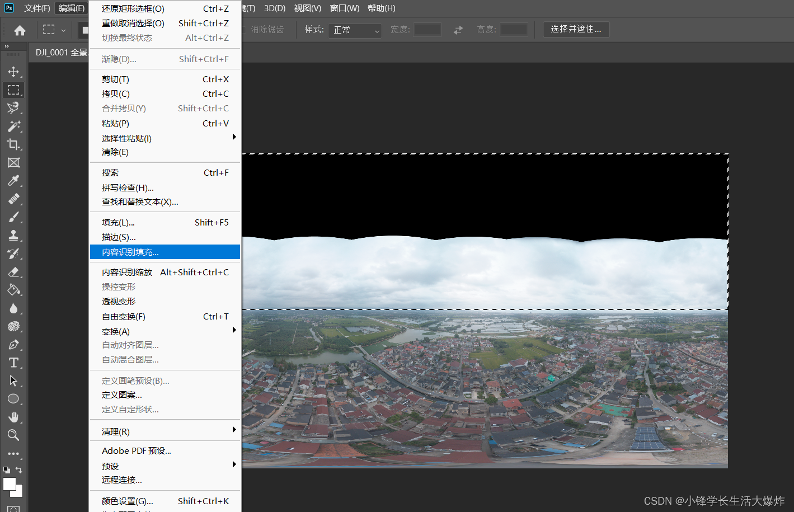Select the Crop tool
Image resolution: width=794 pixels, height=512 pixels.
click(x=13, y=144)
